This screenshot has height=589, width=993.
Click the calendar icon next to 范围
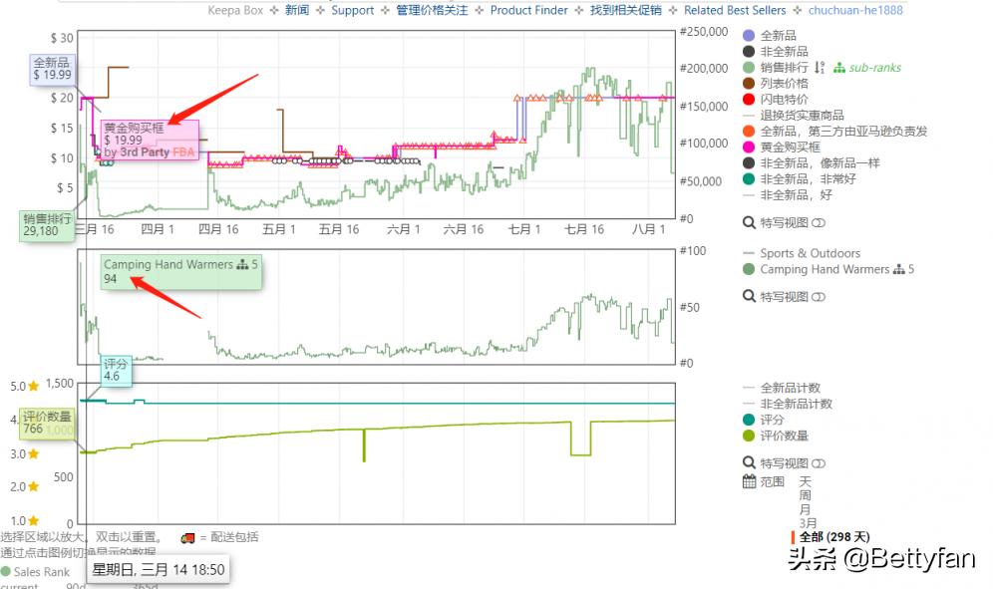[x=750, y=482]
